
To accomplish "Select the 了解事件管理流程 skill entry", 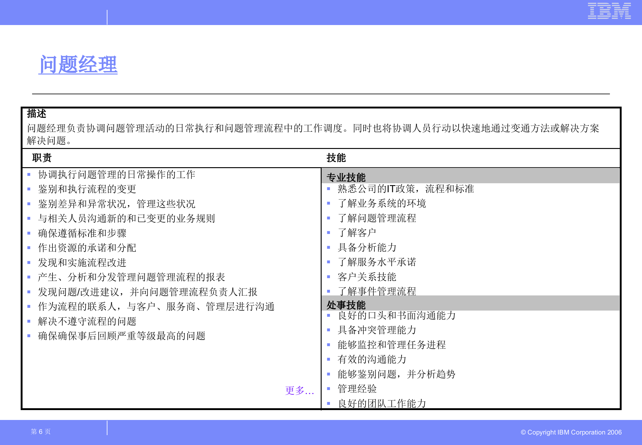I will (377, 291).
